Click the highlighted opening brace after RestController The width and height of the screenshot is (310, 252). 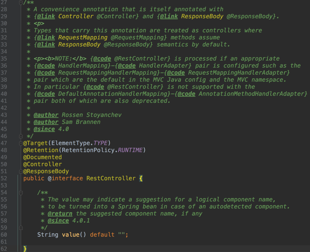tap(141, 178)
